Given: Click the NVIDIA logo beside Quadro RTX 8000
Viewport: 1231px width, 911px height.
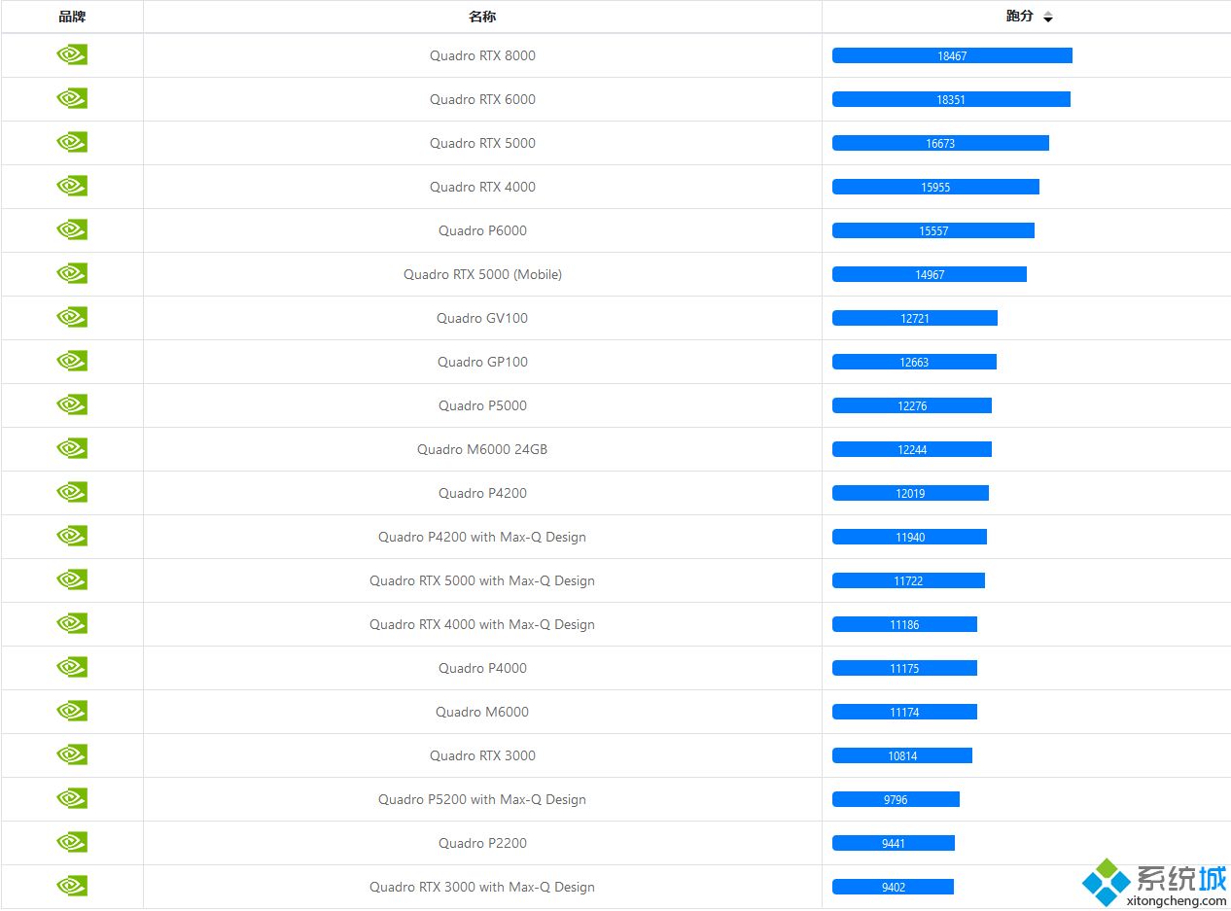Looking at the screenshot, I should point(72,55).
